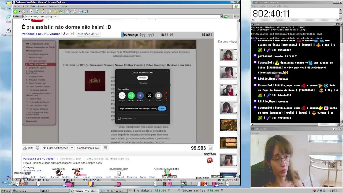Open the IE Search magnifier tool
Image resolution: width=343 pixels, height=193 pixels.
click(x=50, y=12)
